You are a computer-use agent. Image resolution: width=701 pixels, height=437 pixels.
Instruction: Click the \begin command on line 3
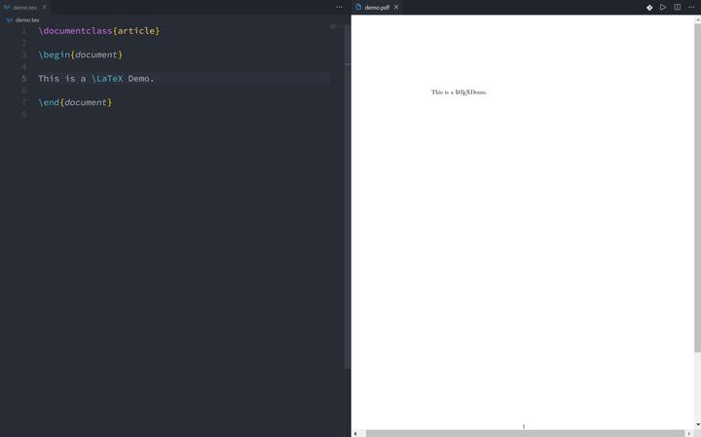click(x=55, y=55)
